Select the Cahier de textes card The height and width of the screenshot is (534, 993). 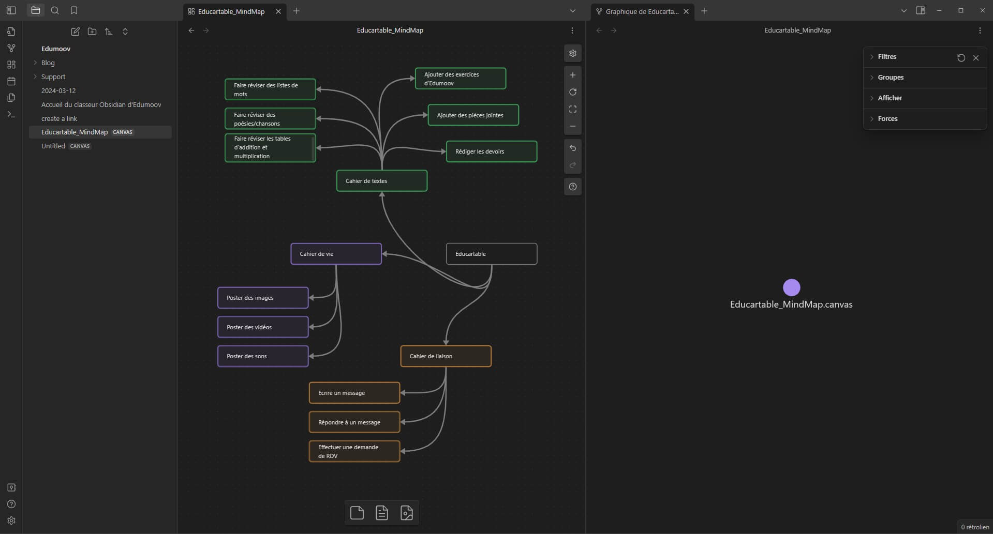[382, 181]
